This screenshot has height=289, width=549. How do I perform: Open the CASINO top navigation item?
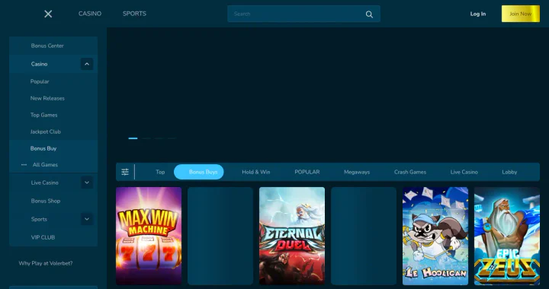(x=90, y=14)
